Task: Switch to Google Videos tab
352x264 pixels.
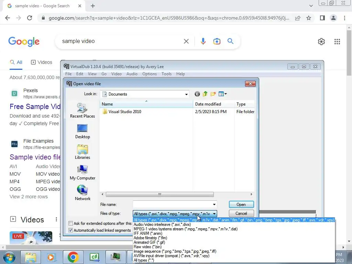Action: coord(42,63)
